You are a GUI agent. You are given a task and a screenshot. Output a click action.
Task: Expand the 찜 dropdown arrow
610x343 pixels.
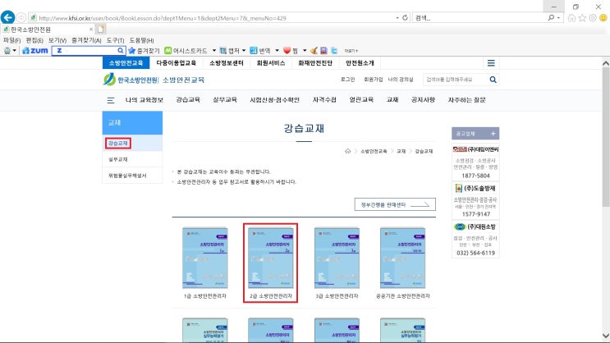coord(305,51)
